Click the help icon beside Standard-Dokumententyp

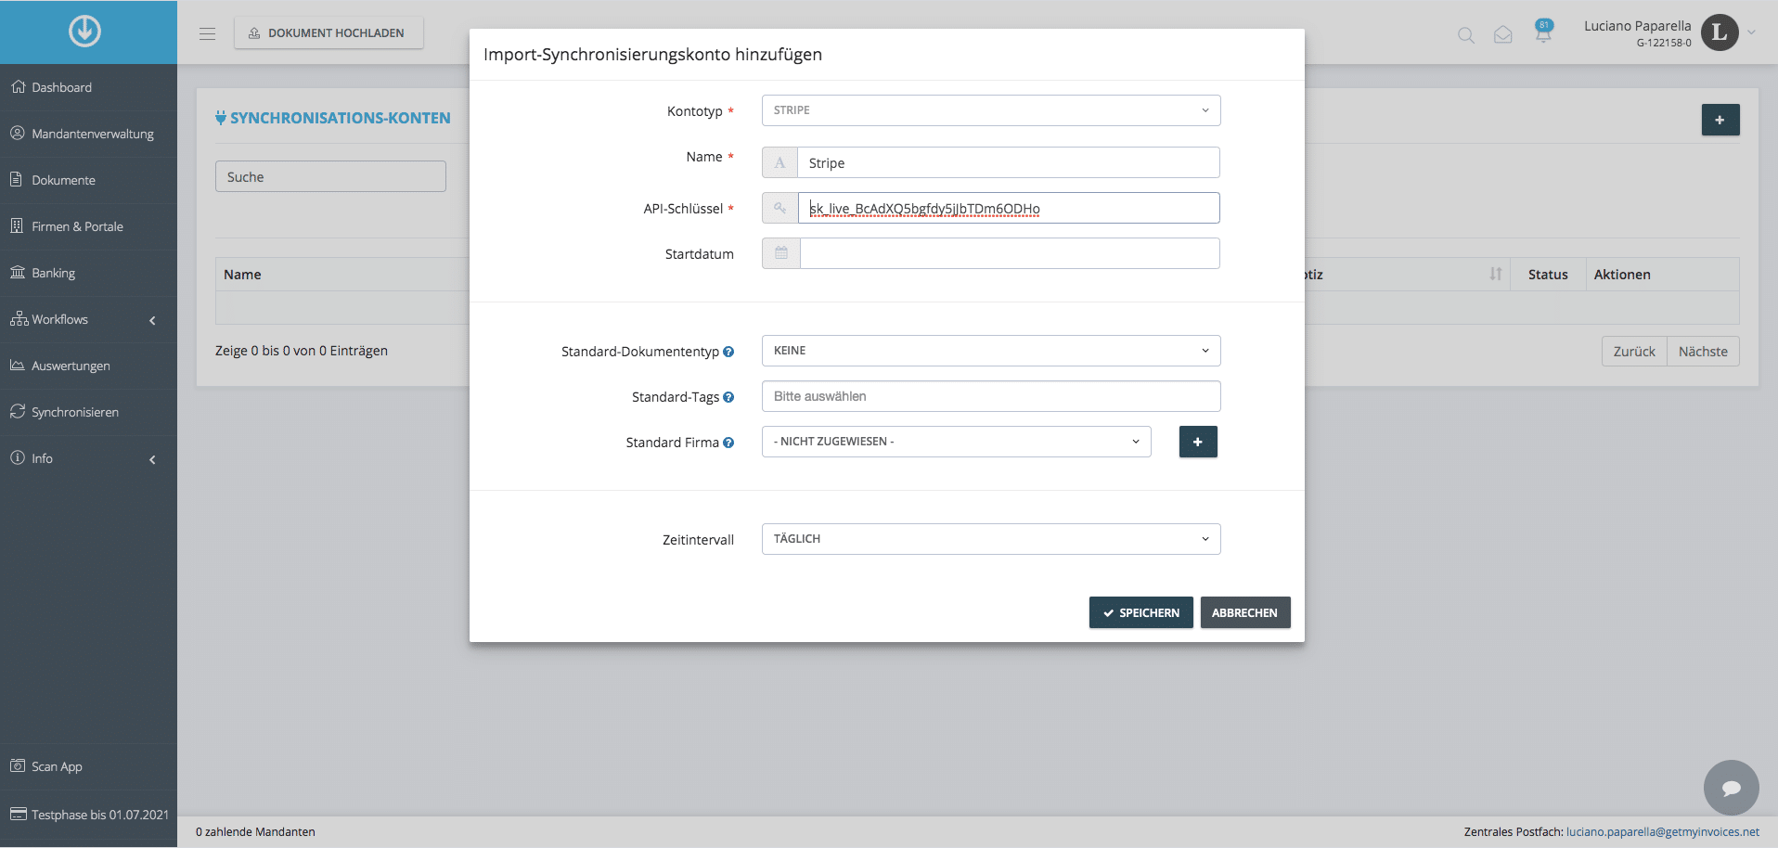(728, 352)
